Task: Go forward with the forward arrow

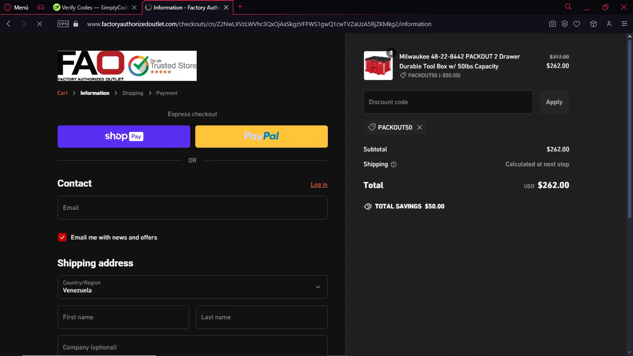Action: [24, 24]
